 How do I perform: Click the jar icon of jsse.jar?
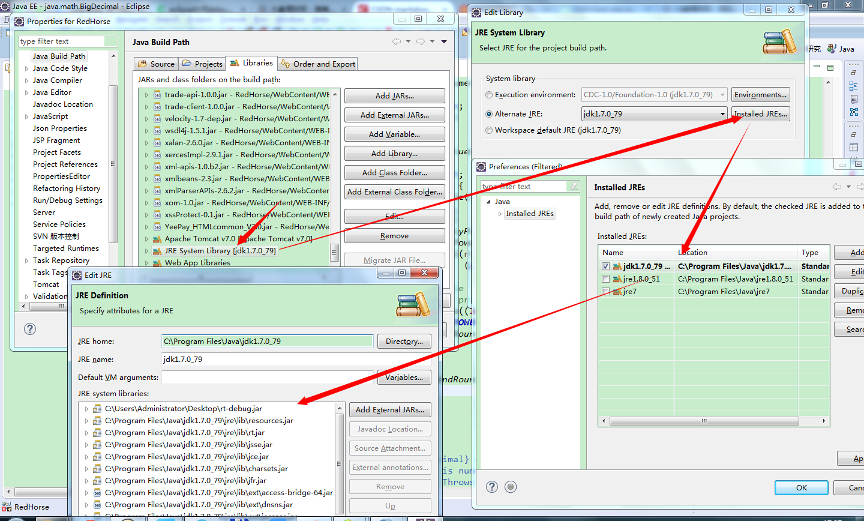click(97, 445)
